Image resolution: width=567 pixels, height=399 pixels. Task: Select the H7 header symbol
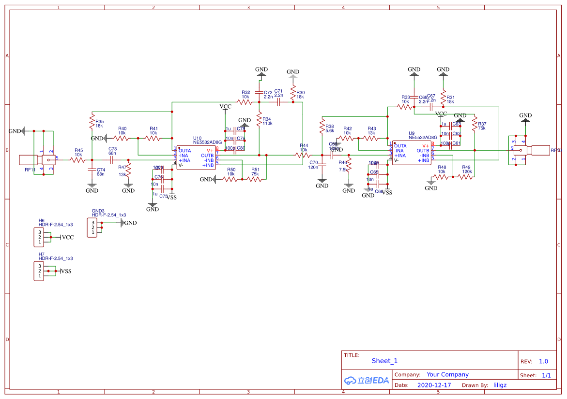[x=39, y=271]
